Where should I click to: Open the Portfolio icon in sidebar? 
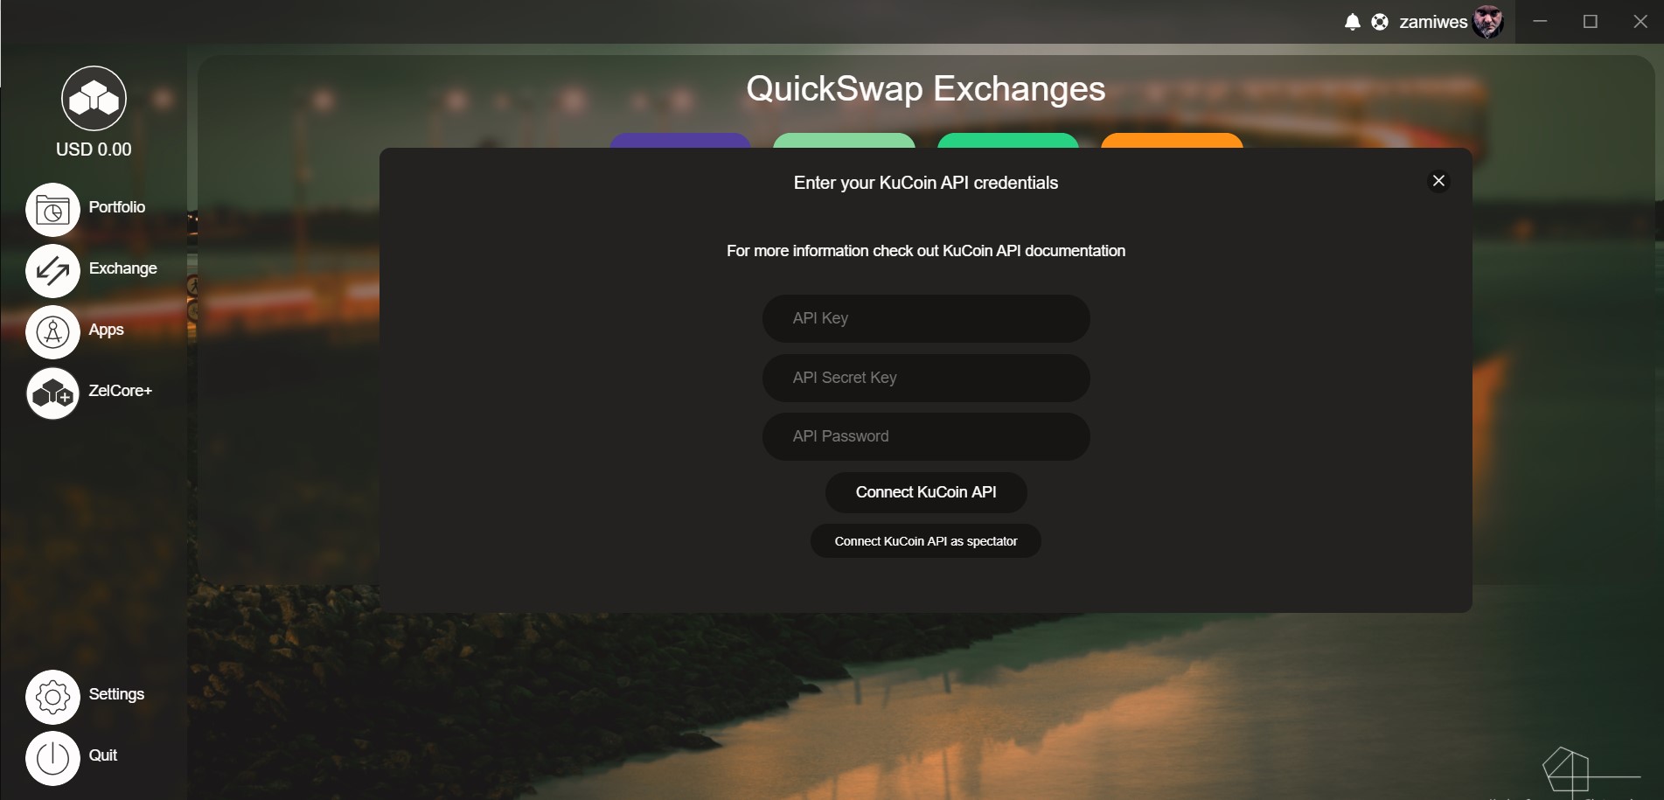(52, 210)
